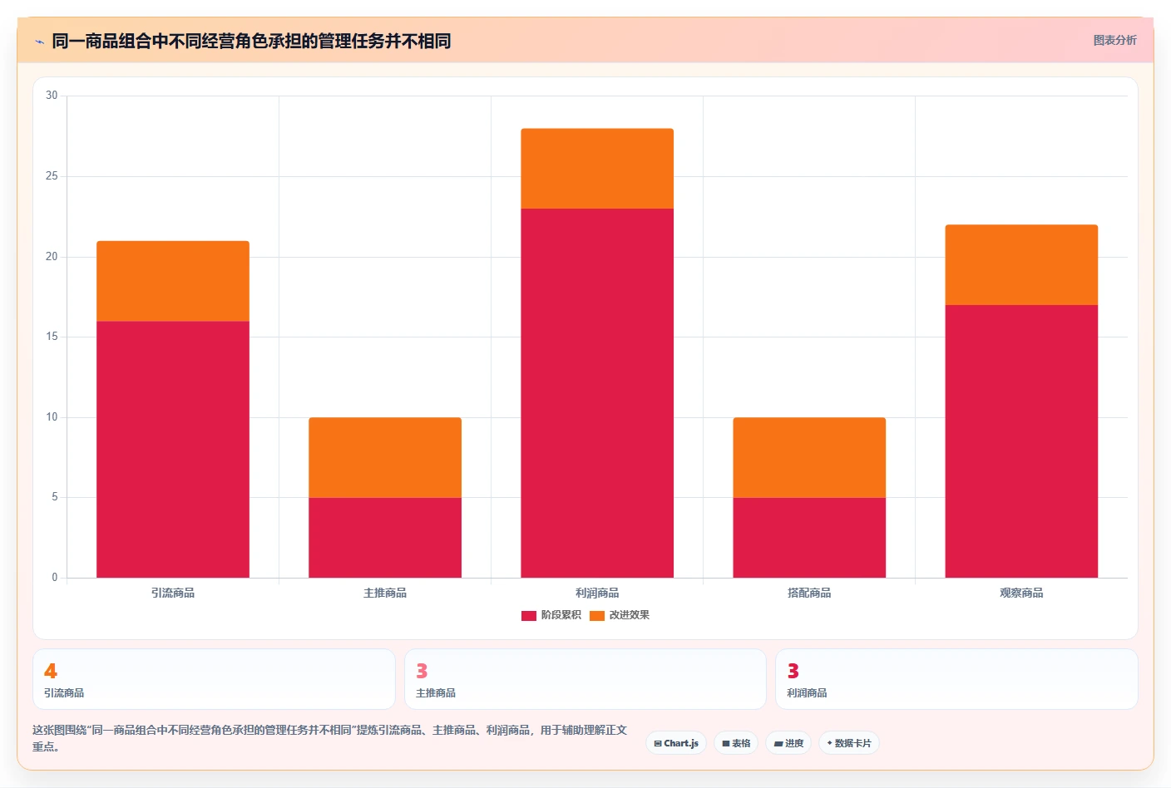The width and height of the screenshot is (1171, 788).
Task: Click the red segment of the 利润商品 bar
Action: (x=597, y=393)
